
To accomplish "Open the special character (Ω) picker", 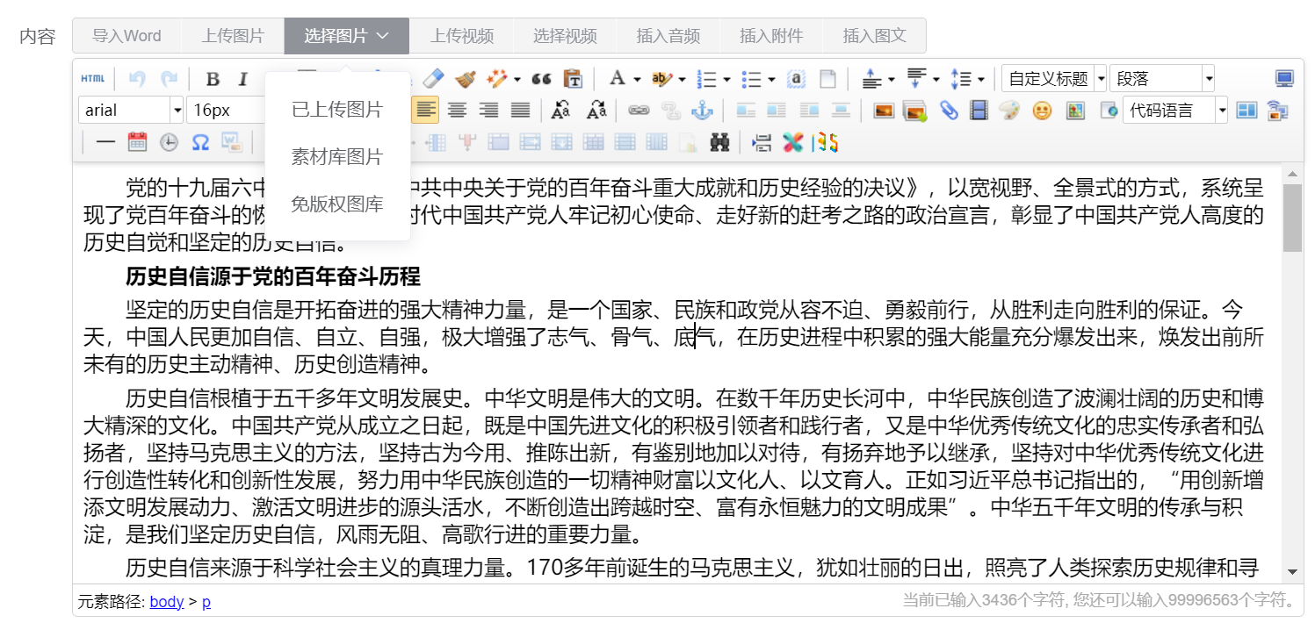I will (200, 141).
